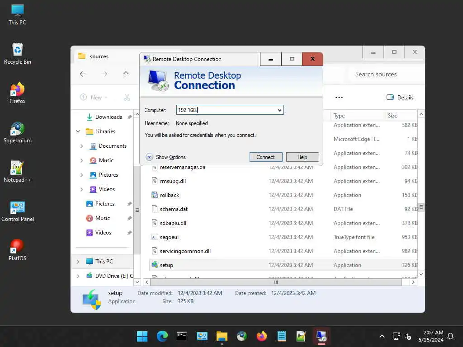Open the PlatfOS desktop shortcut
Image resolution: width=463 pixels, height=347 pixels.
[x=18, y=250]
